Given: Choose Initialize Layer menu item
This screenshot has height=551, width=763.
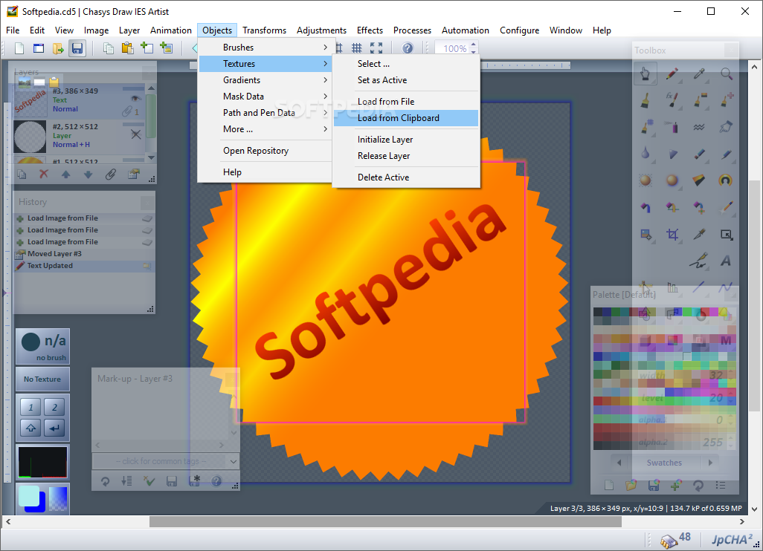Looking at the screenshot, I should [x=406, y=140].
